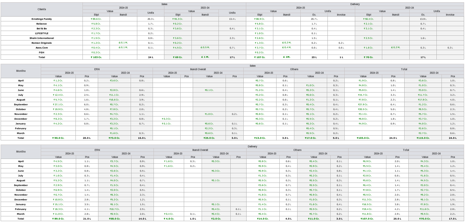Click the Delivery header in clients table
This screenshot has height=224, width=467.
(355, 4)
